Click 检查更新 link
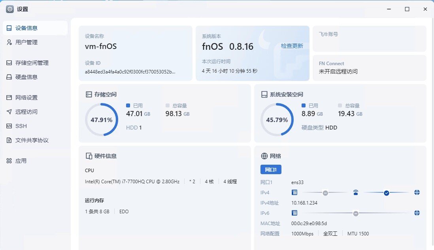Viewport: 434px width, 250px height. 292,46
